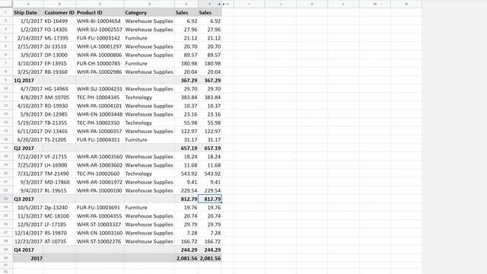Click product ID WHR-SU-10002557
The width and height of the screenshot is (487, 274).
(100, 30)
